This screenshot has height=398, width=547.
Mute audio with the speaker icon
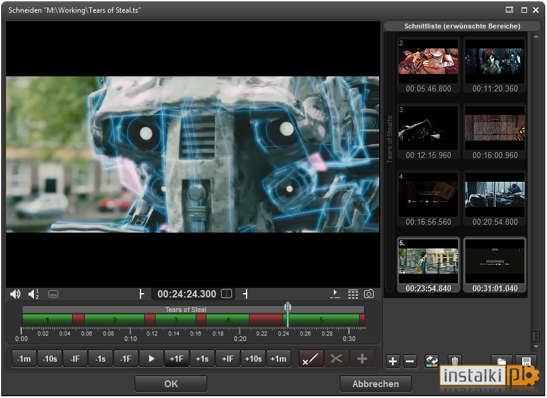point(15,294)
